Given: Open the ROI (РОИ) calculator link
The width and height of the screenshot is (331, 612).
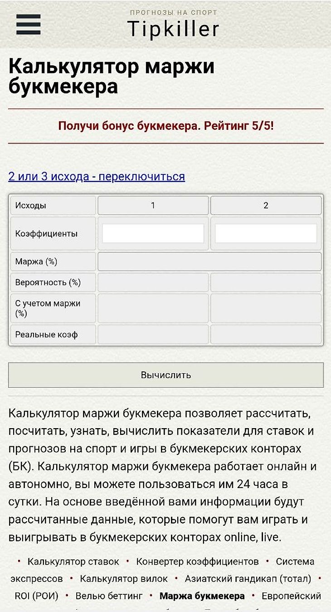Looking at the screenshot, I should tap(36, 596).
